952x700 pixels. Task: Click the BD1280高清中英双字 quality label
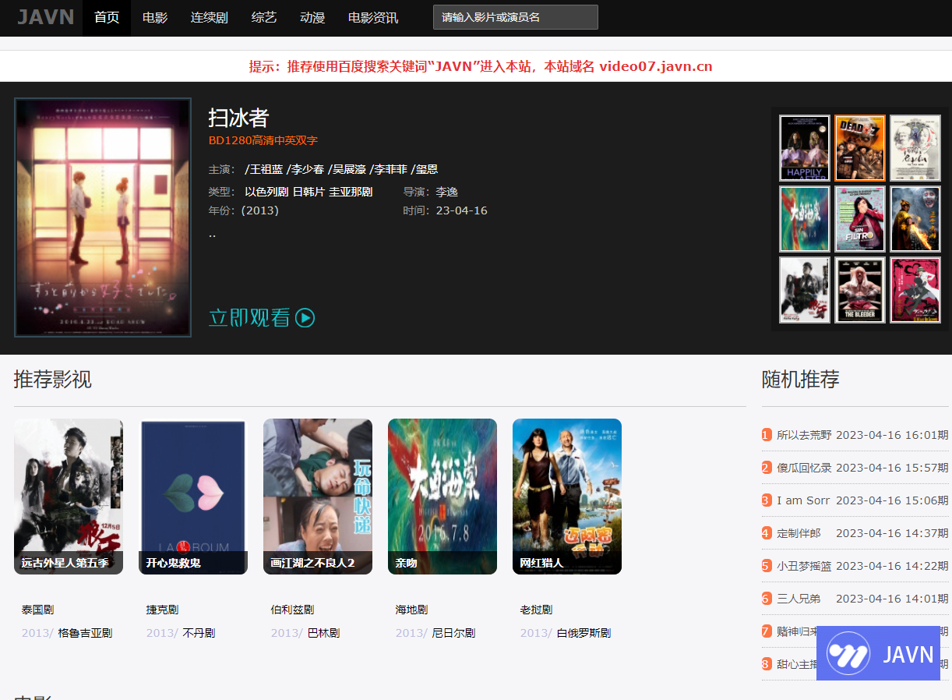click(x=263, y=140)
